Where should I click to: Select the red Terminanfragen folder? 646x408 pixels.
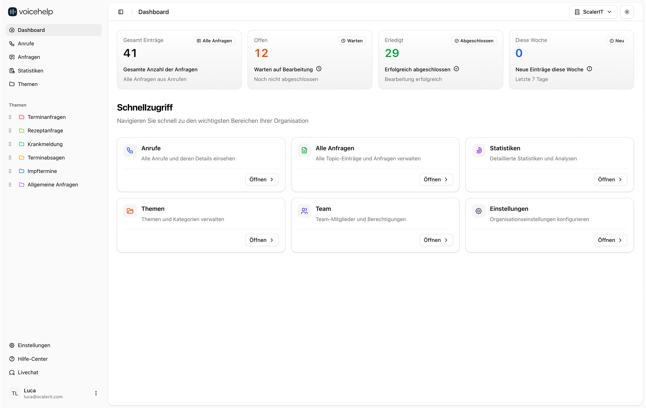click(22, 117)
